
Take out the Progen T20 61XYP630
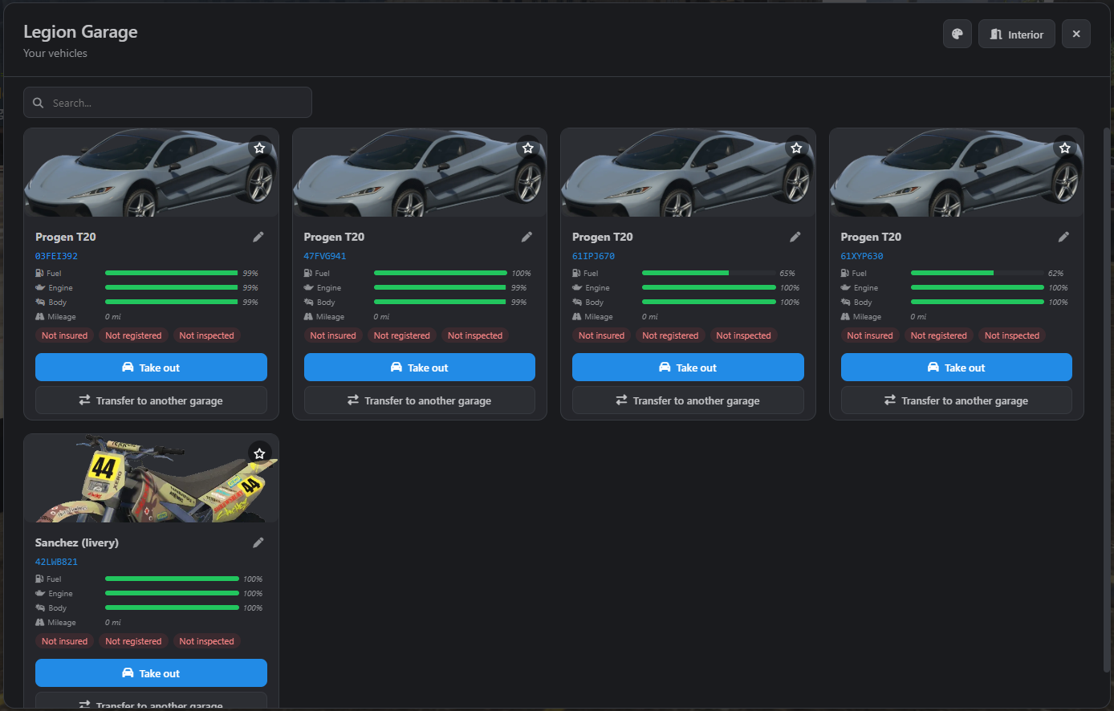pos(956,368)
